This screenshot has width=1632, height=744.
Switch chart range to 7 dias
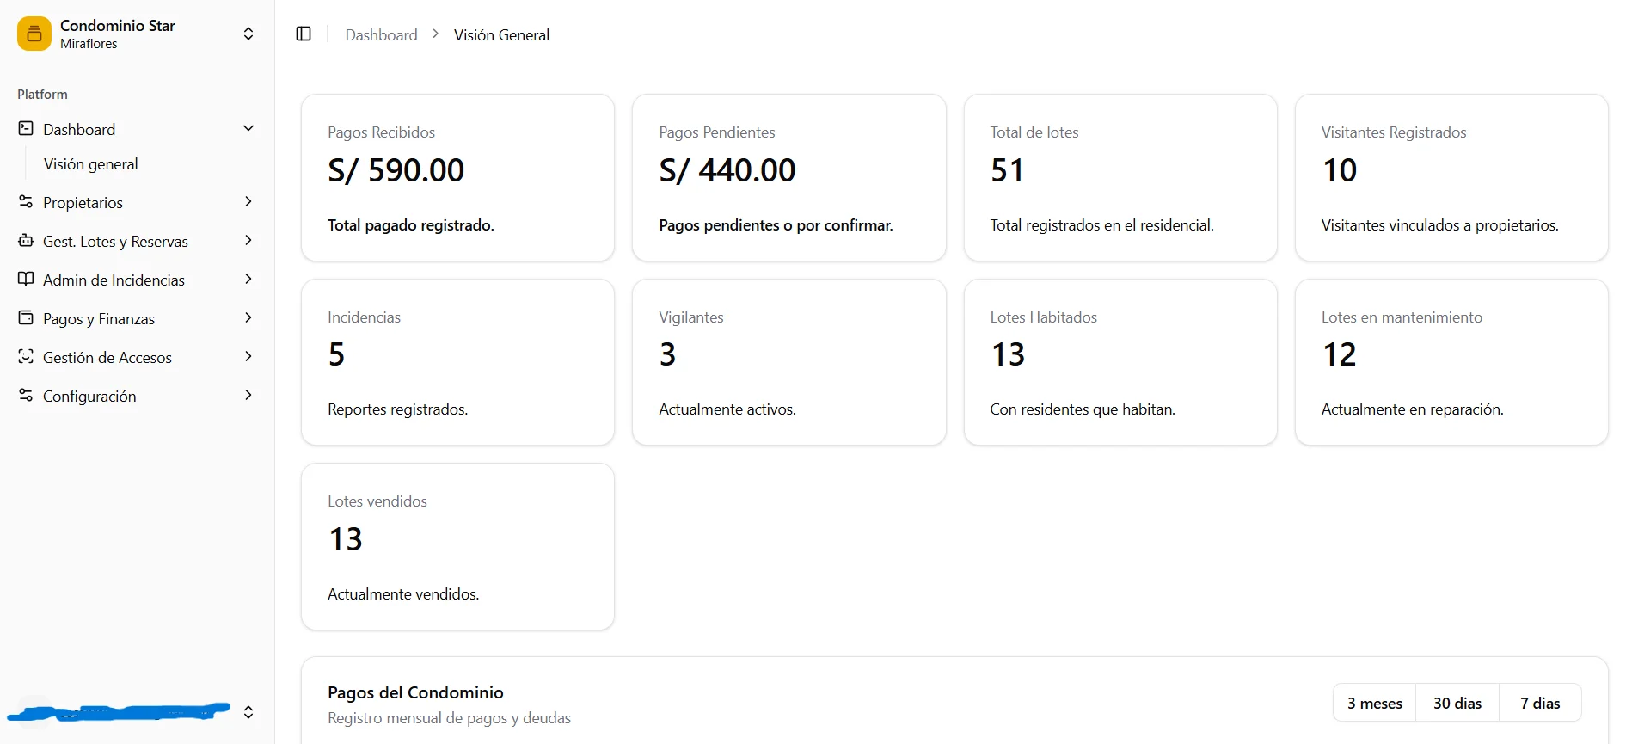click(x=1539, y=704)
